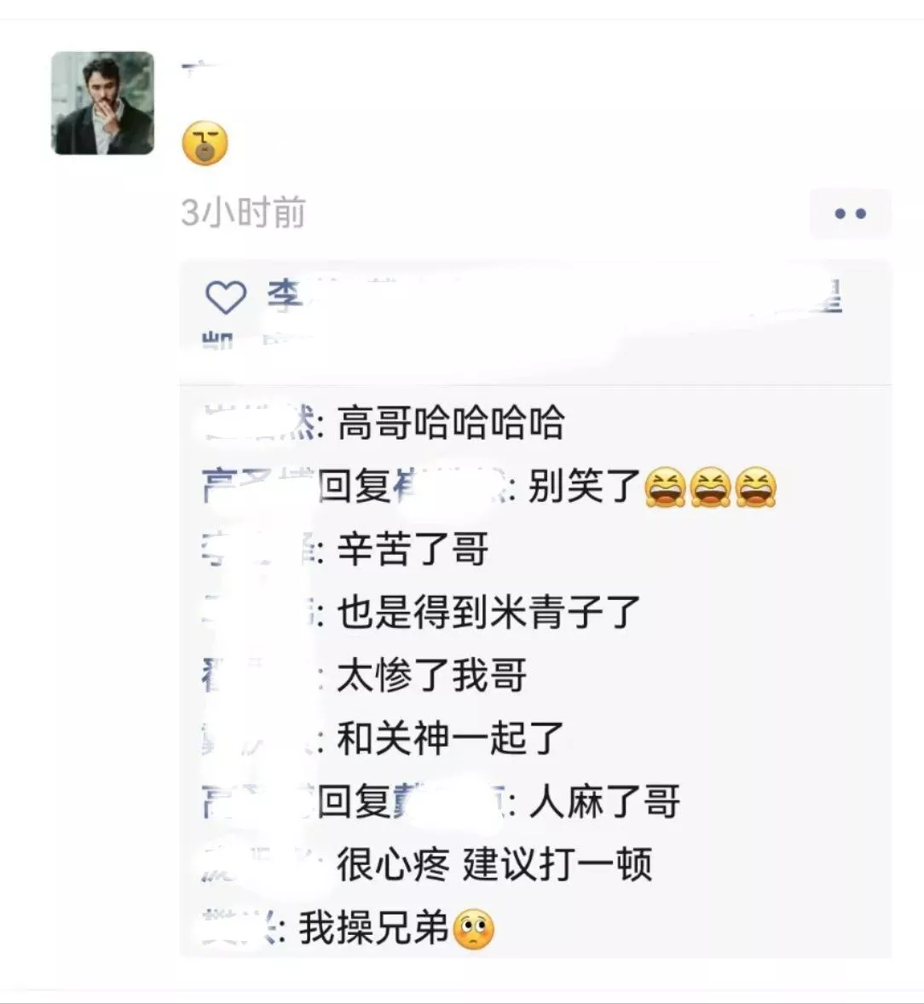Viewport: 924px width, 1004px height.
Task: Tap the two-dot more options button
Action: point(851,214)
